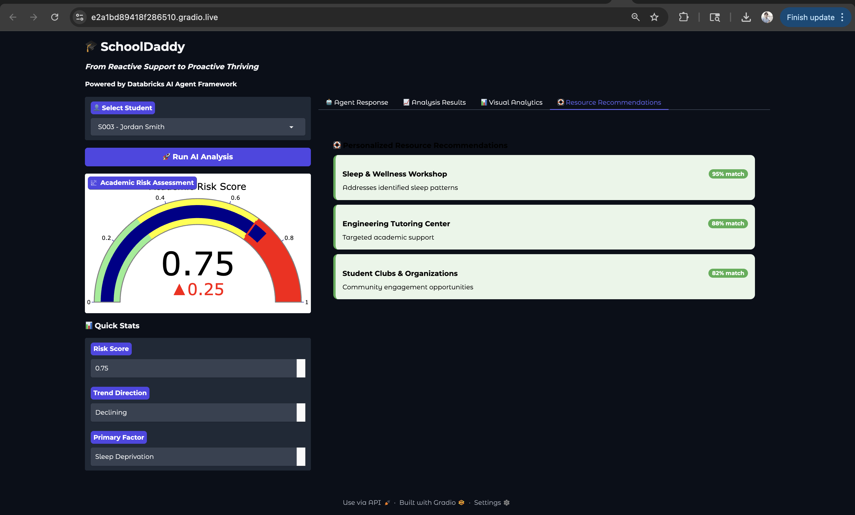
Task: Open Chrome's three-dot menu beside Finish update
Action: tap(842, 17)
